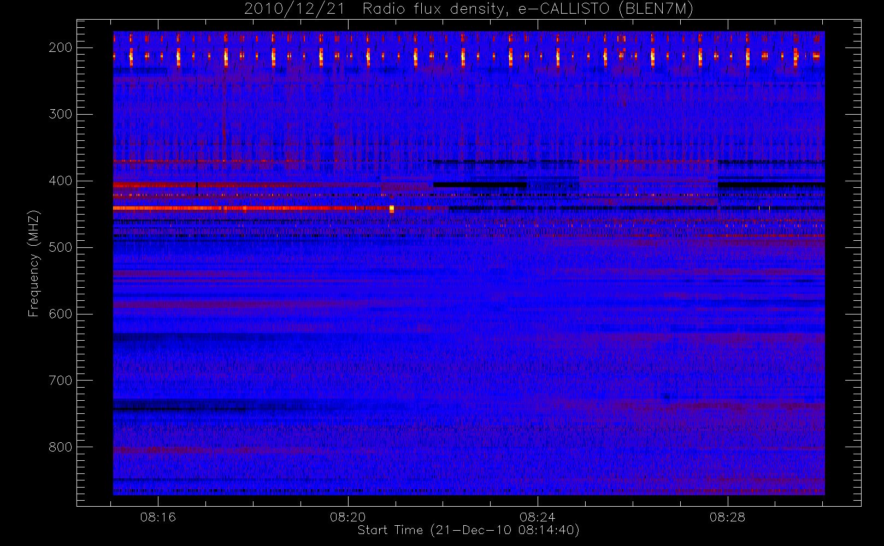Select the 800 frequency tick label
Image resolution: width=884 pixels, height=546 pixels.
point(61,447)
